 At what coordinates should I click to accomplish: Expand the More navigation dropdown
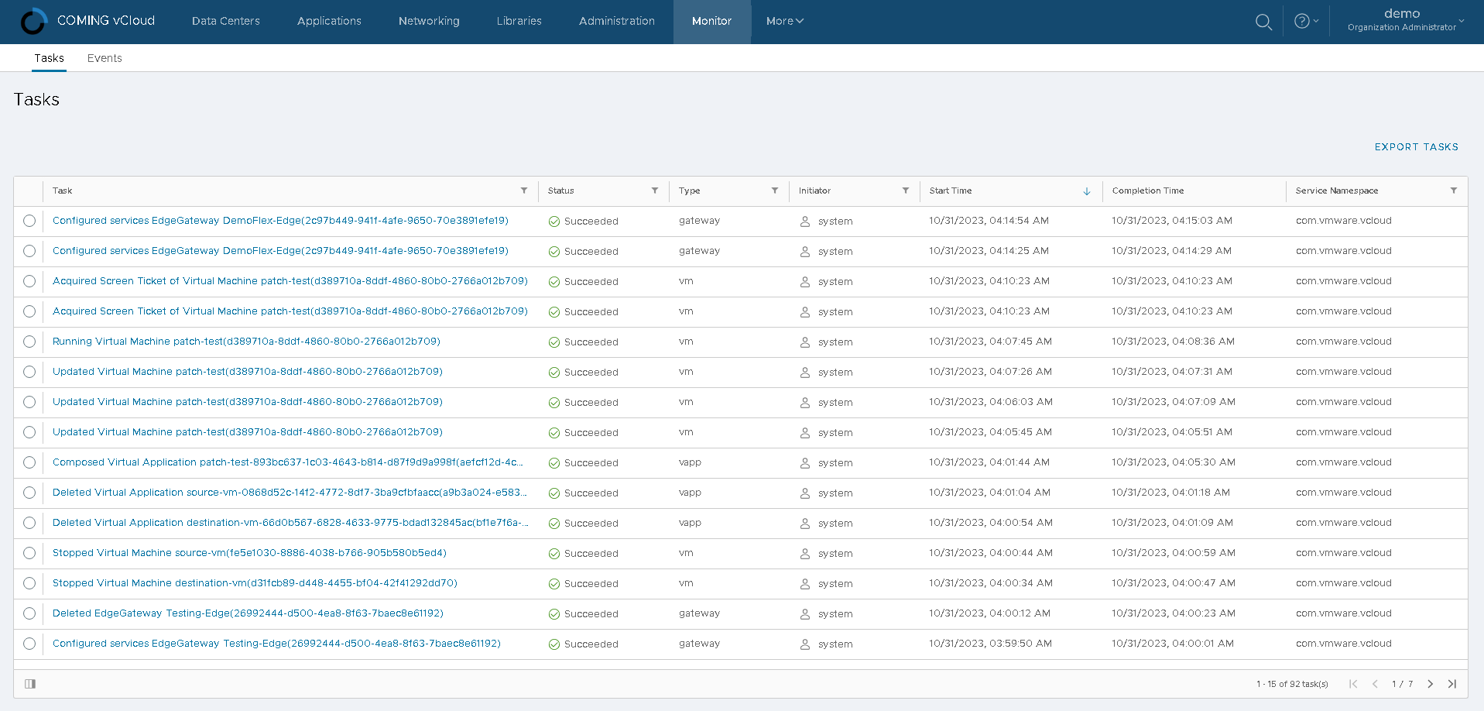coord(784,22)
